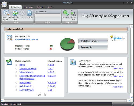Click the status icon next to Turbo Lister 2
This screenshot has width=134, height=106.
16,83
